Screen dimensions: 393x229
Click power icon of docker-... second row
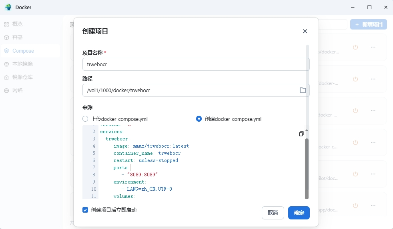point(355,79)
